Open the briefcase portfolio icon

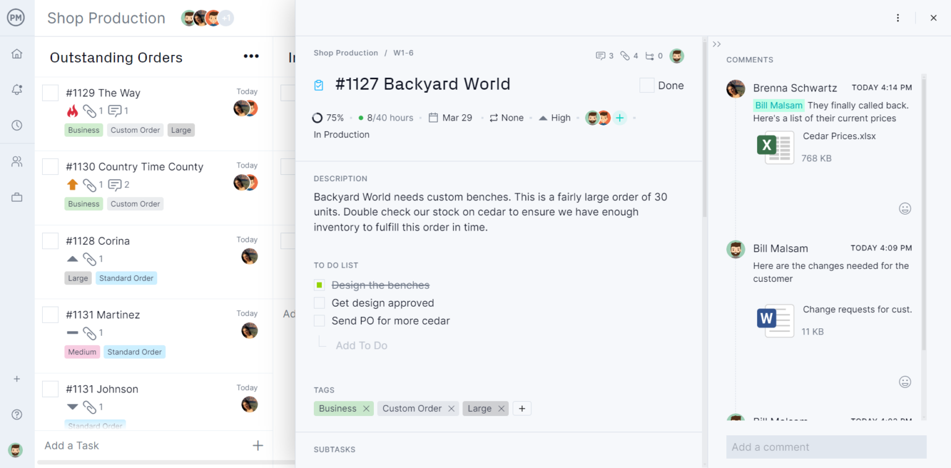click(x=17, y=198)
